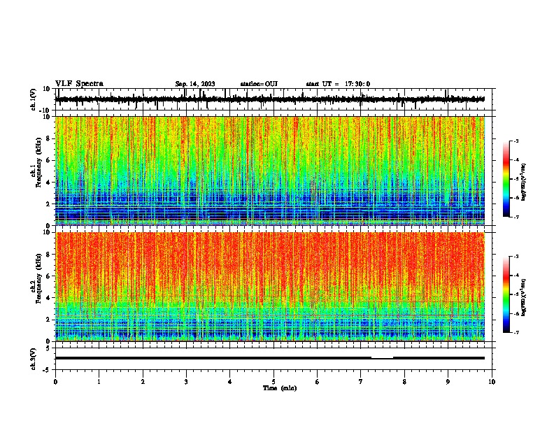
Task: Click time axis tick label "9"
Action: tap(448, 382)
